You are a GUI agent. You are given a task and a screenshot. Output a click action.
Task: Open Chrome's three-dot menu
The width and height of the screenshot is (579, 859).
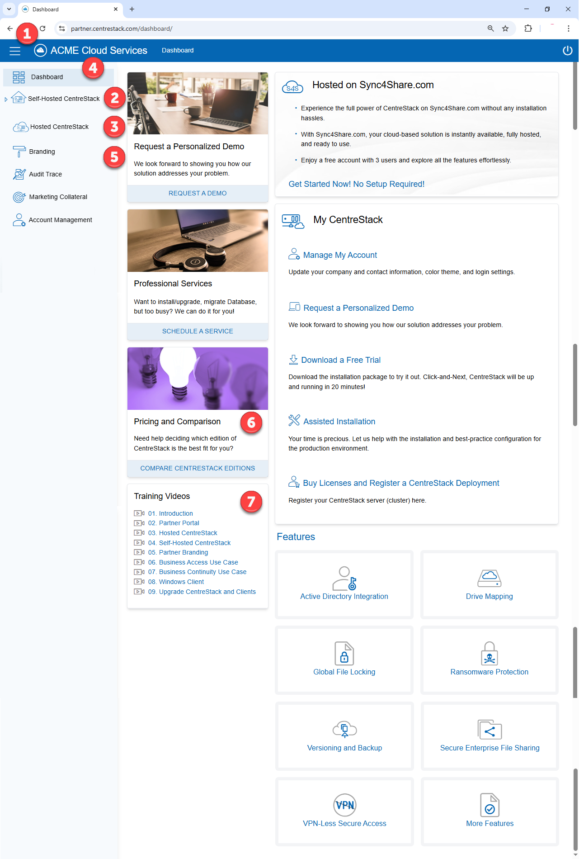tap(568, 28)
